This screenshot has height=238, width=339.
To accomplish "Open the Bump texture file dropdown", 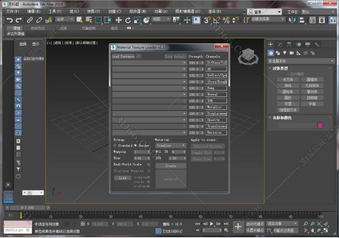I will point(149,88).
